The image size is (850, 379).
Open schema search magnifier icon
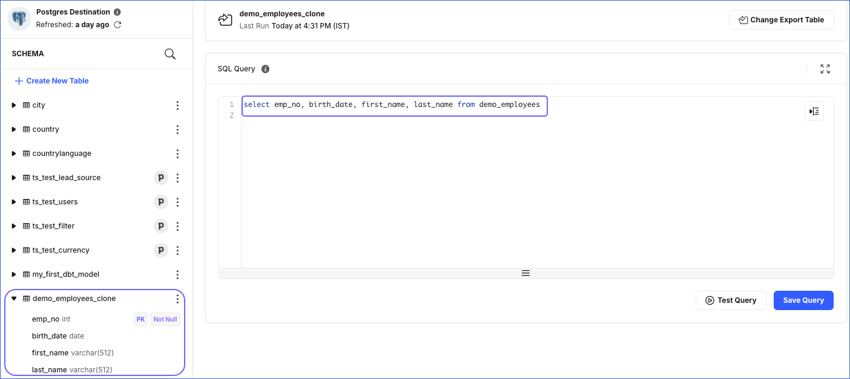[x=170, y=54]
